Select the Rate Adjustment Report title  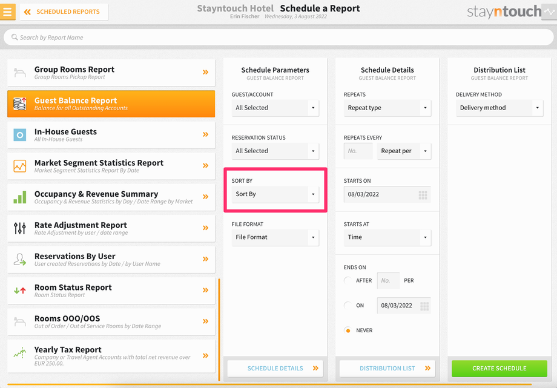(x=81, y=225)
